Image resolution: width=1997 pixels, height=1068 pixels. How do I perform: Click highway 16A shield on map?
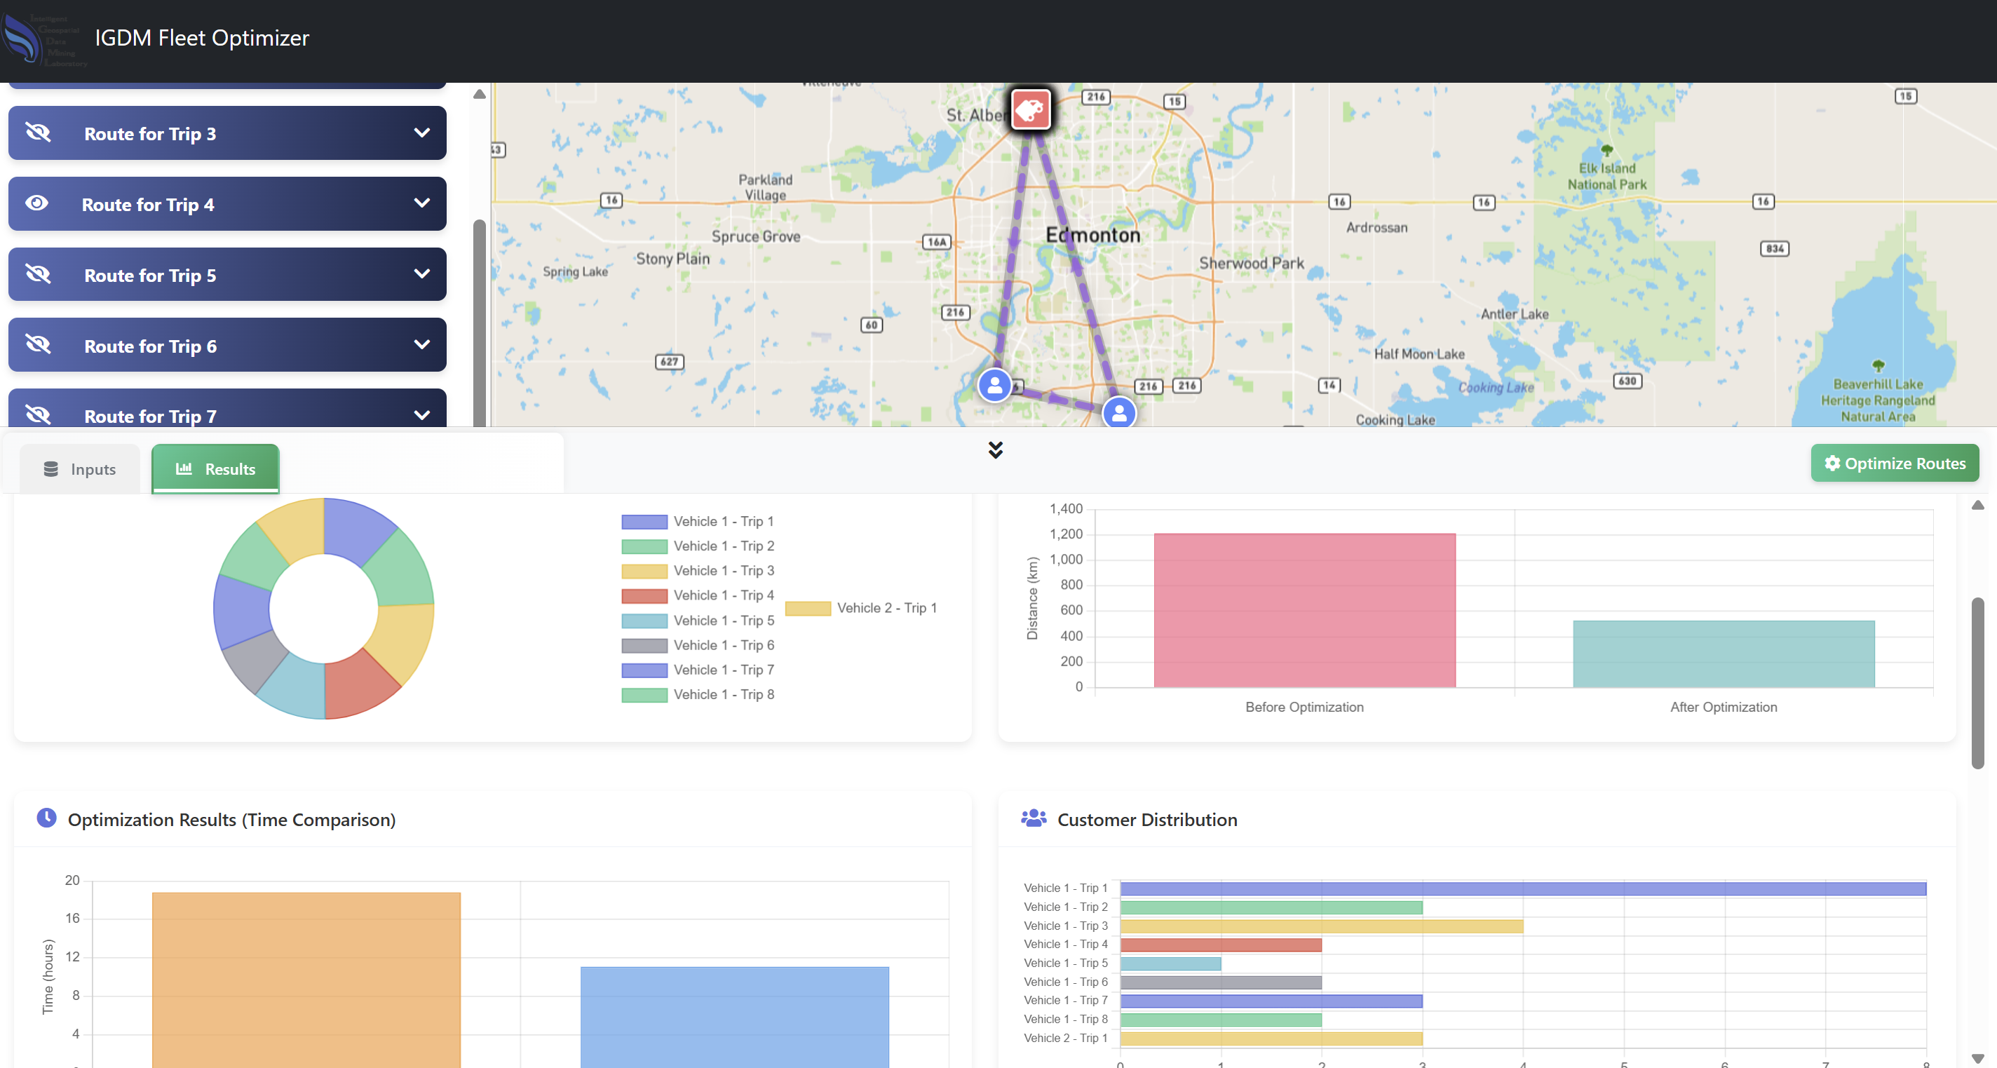937,242
